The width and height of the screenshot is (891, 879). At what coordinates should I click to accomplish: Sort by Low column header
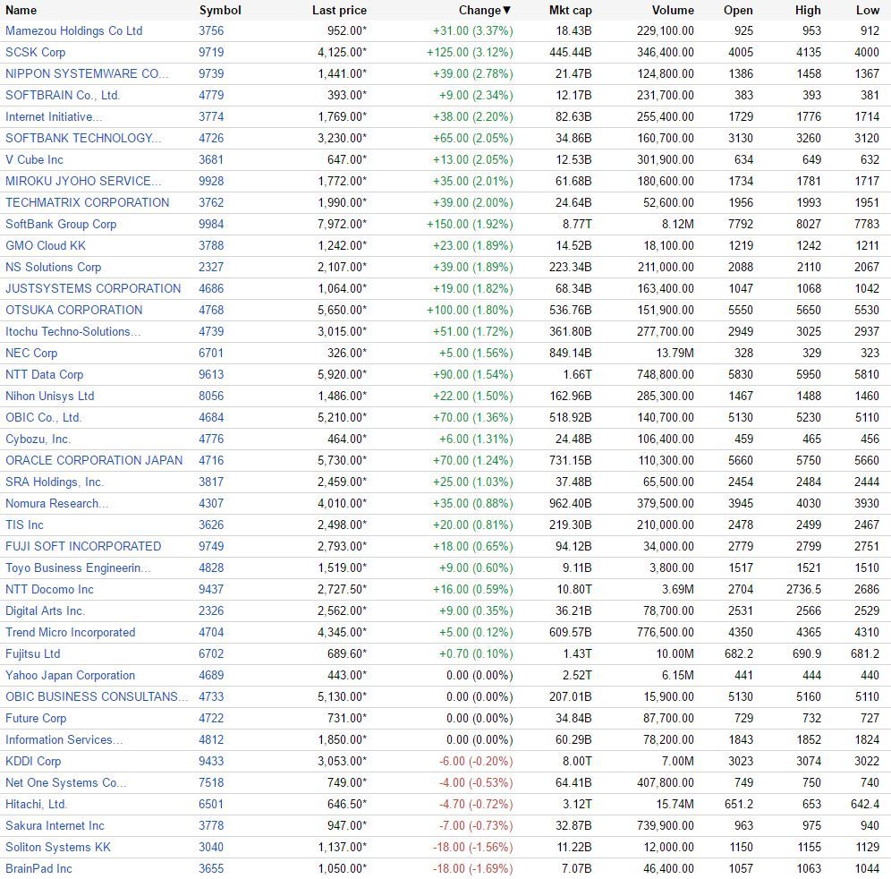[x=868, y=10]
